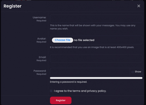Click the Username label
The height and width of the screenshot is (105, 146).
[x=40, y=17]
